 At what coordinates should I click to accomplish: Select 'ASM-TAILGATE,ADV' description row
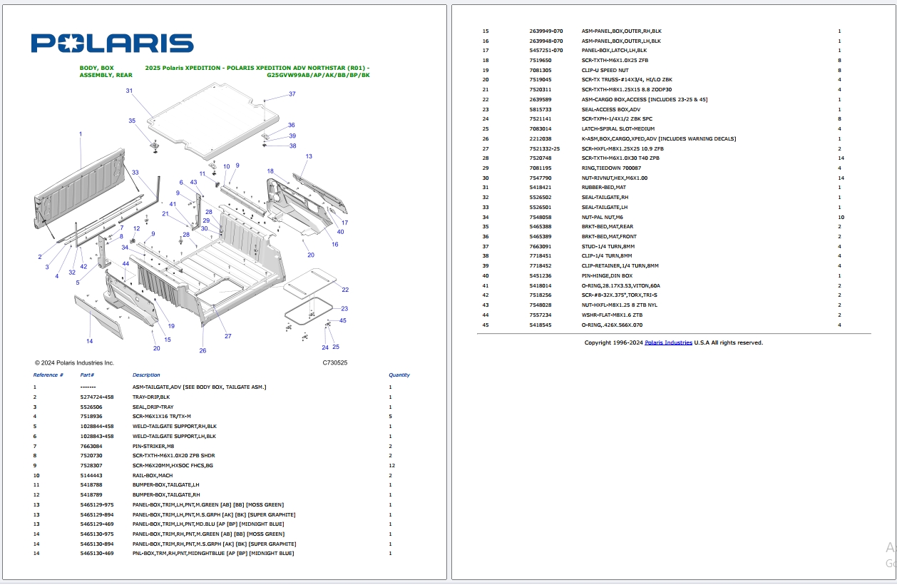click(x=199, y=387)
